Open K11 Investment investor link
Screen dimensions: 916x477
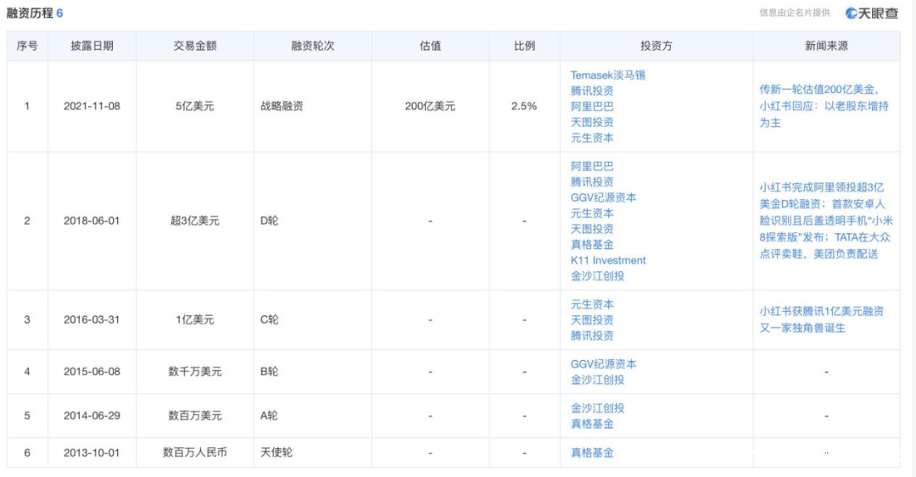click(x=608, y=260)
